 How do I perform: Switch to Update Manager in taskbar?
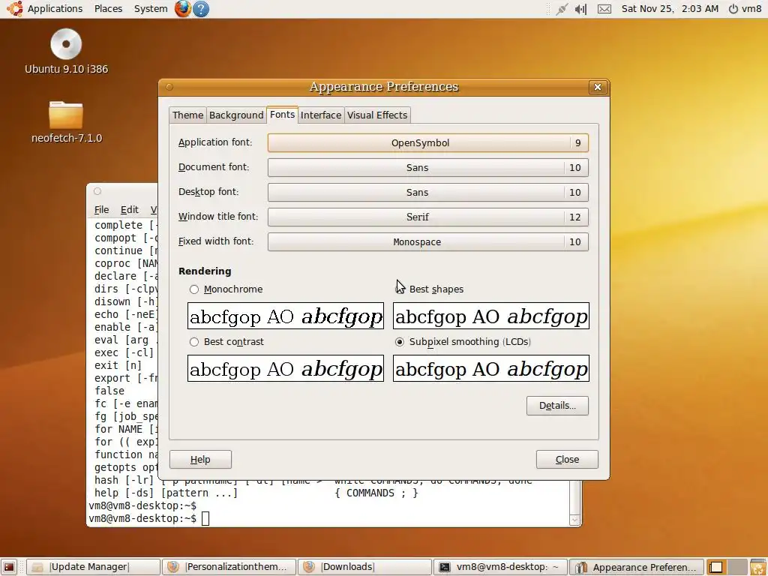[x=93, y=567]
